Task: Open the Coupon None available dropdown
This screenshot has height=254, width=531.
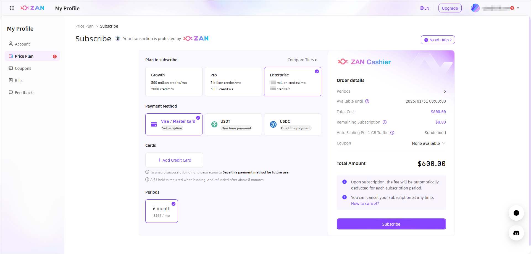Action: coord(429,143)
